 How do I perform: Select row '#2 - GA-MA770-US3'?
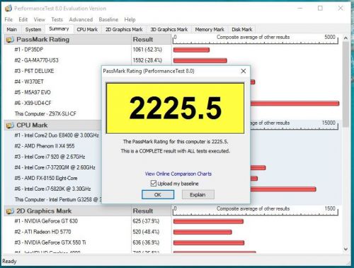pyautogui.click(x=36, y=60)
